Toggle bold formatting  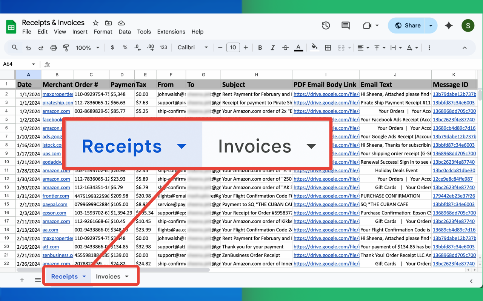click(x=260, y=47)
